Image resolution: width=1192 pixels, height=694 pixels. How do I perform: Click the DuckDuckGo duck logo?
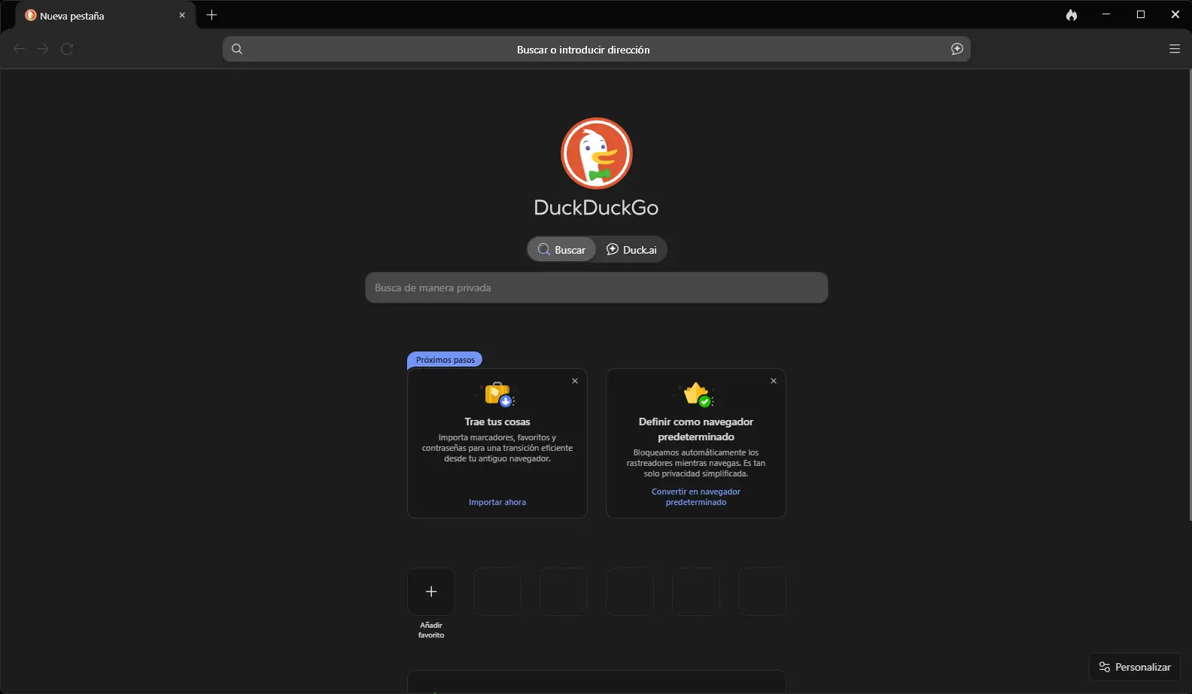[x=596, y=154]
